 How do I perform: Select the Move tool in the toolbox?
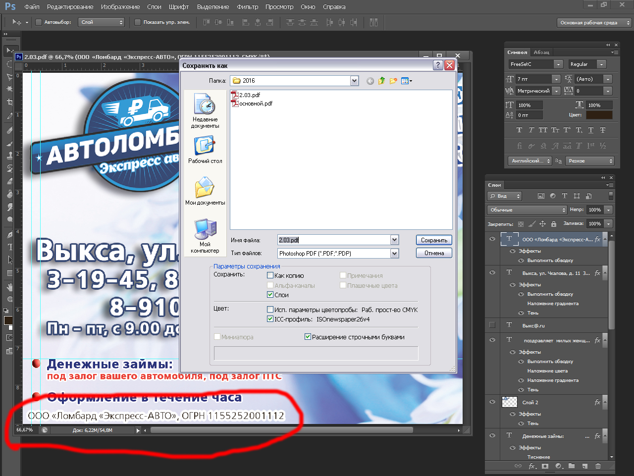coord(9,51)
